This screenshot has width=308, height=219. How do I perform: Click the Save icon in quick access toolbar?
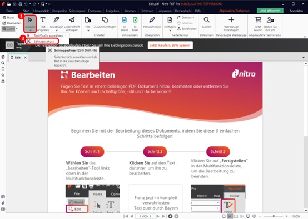14,4
